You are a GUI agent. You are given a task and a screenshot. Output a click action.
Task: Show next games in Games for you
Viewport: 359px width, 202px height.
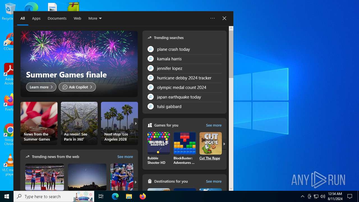[224, 144]
